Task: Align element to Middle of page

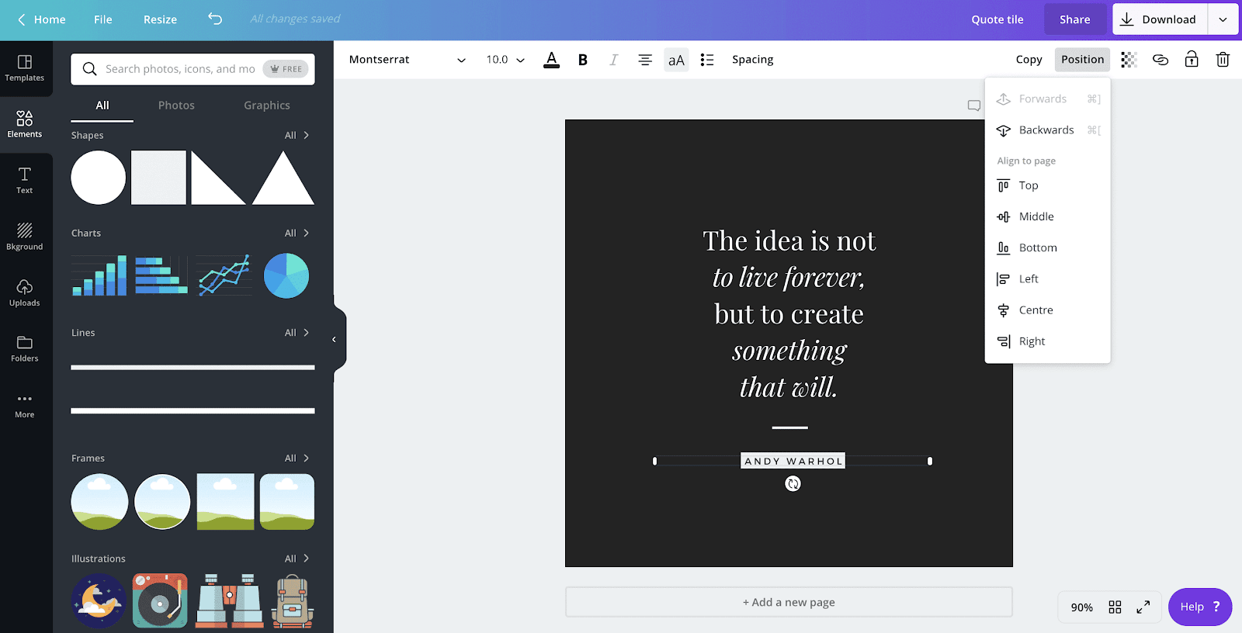Action: click(x=1048, y=216)
